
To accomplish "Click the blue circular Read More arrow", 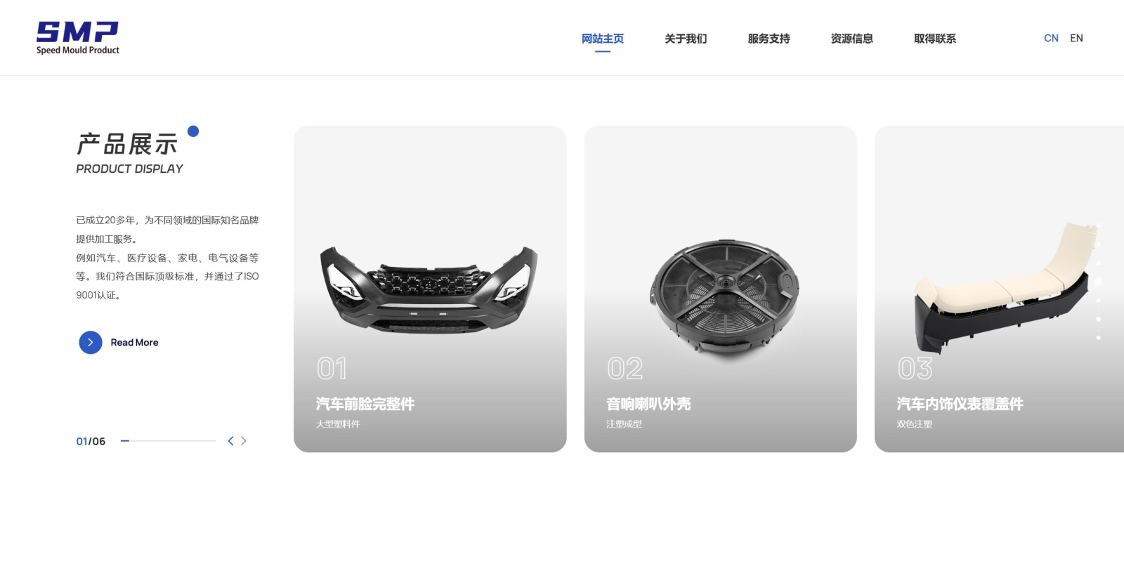I will coord(91,343).
